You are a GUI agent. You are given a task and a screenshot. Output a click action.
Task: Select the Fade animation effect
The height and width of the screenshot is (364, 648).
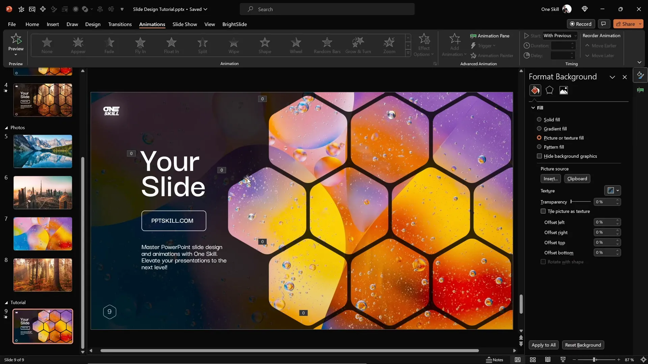[x=109, y=45]
